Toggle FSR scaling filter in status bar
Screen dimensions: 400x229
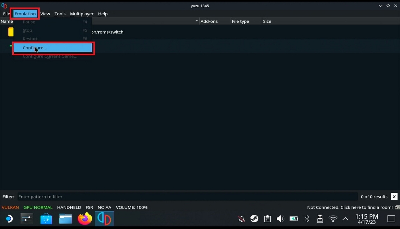click(89, 207)
